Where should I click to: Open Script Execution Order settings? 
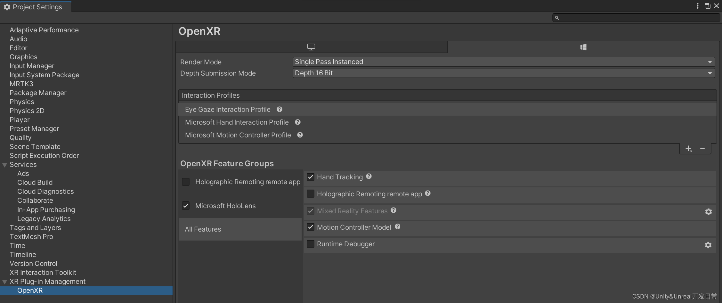pyautogui.click(x=44, y=155)
